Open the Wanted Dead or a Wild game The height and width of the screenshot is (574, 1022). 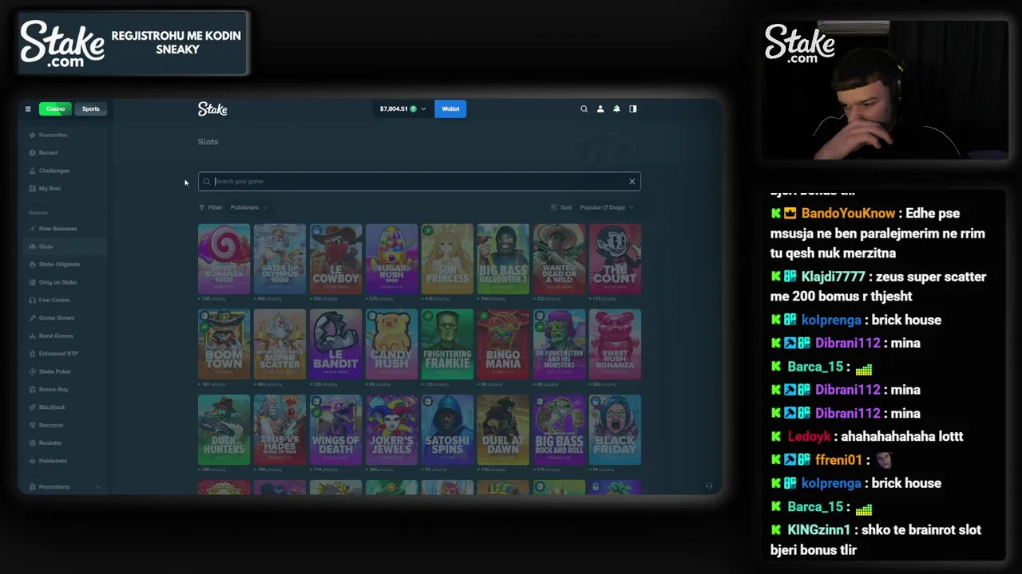[x=559, y=259]
